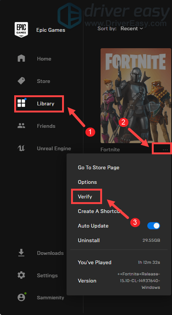Open the Downloads sidebar label
Viewport: 172px width, 315px height.
point(50,253)
